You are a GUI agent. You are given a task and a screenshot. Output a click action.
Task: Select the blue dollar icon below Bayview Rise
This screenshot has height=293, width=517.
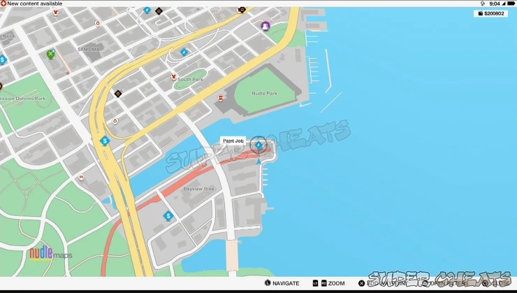[x=168, y=216]
